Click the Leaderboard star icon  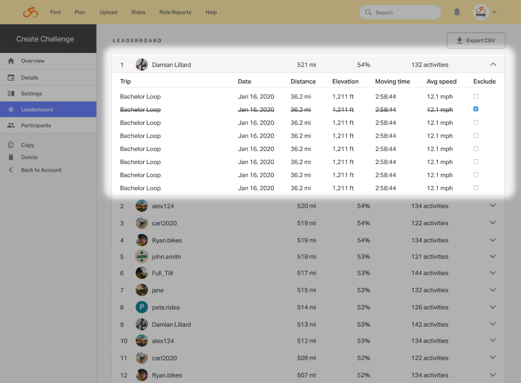coord(11,109)
